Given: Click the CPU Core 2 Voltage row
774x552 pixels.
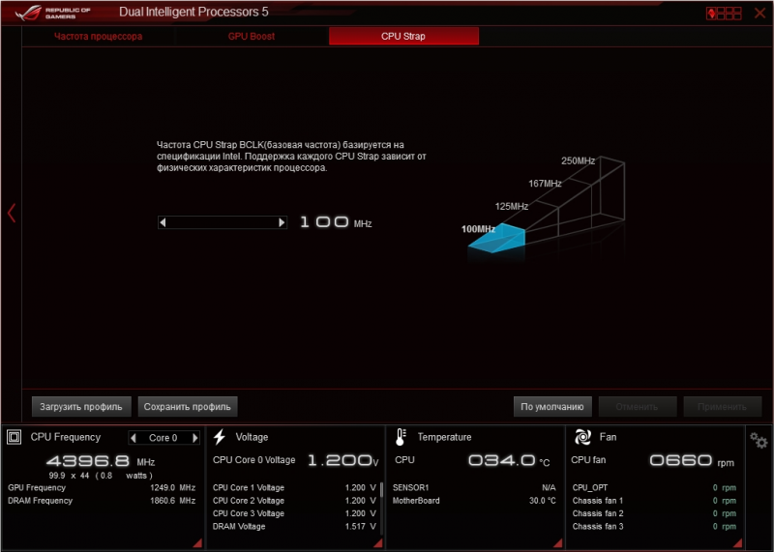Looking at the screenshot, I should click(294, 501).
